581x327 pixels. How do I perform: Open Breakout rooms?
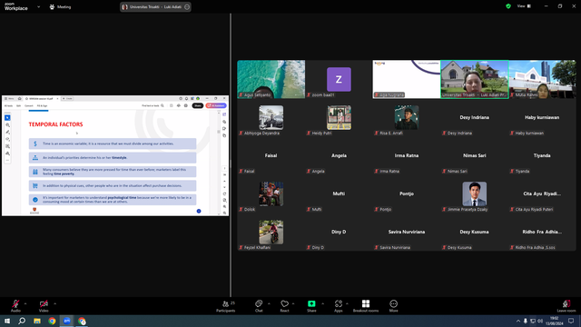(x=365, y=306)
